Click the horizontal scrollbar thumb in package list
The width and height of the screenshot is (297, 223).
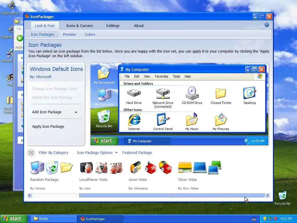(x=172, y=195)
